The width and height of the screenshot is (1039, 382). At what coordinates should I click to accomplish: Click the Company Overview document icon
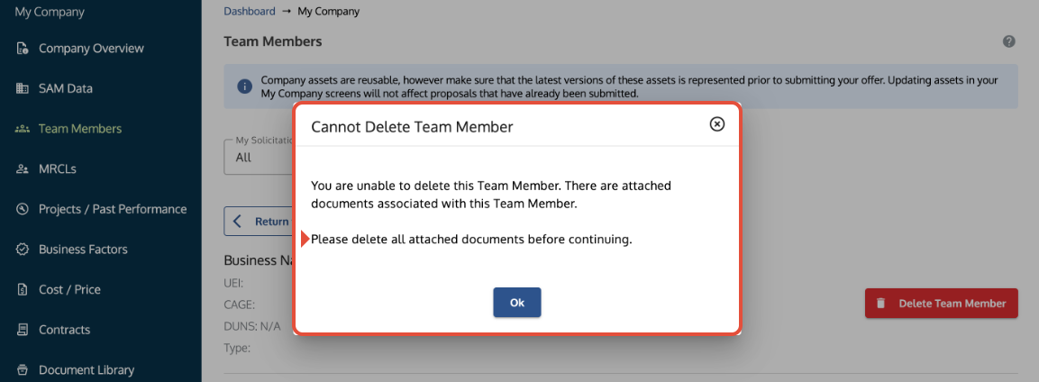[22, 49]
